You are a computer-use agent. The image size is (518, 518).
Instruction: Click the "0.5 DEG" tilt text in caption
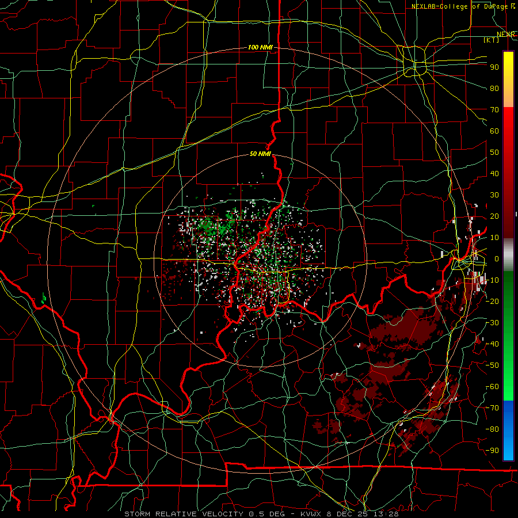268,514
